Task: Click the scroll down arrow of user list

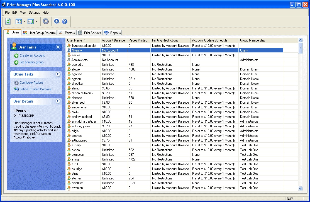Action: click(x=300, y=188)
